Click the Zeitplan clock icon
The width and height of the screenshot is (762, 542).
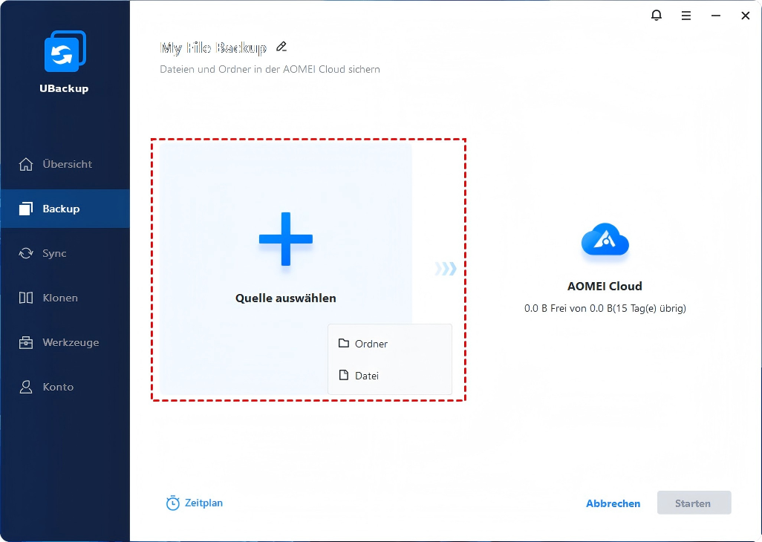click(x=173, y=503)
